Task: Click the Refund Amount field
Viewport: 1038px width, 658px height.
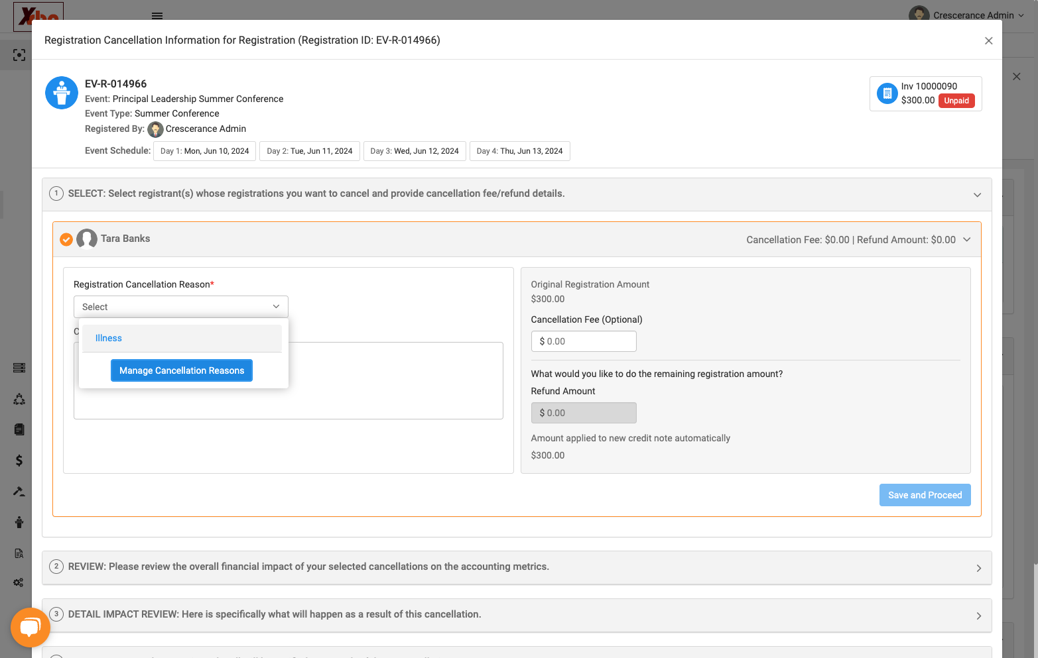Action: 584,413
